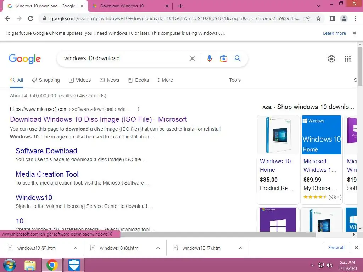363x272 pixels.
Task: Switch to Books results
Action: click(139, 80)
